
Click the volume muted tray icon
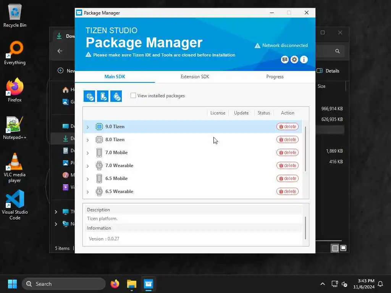tap(345, 284)
